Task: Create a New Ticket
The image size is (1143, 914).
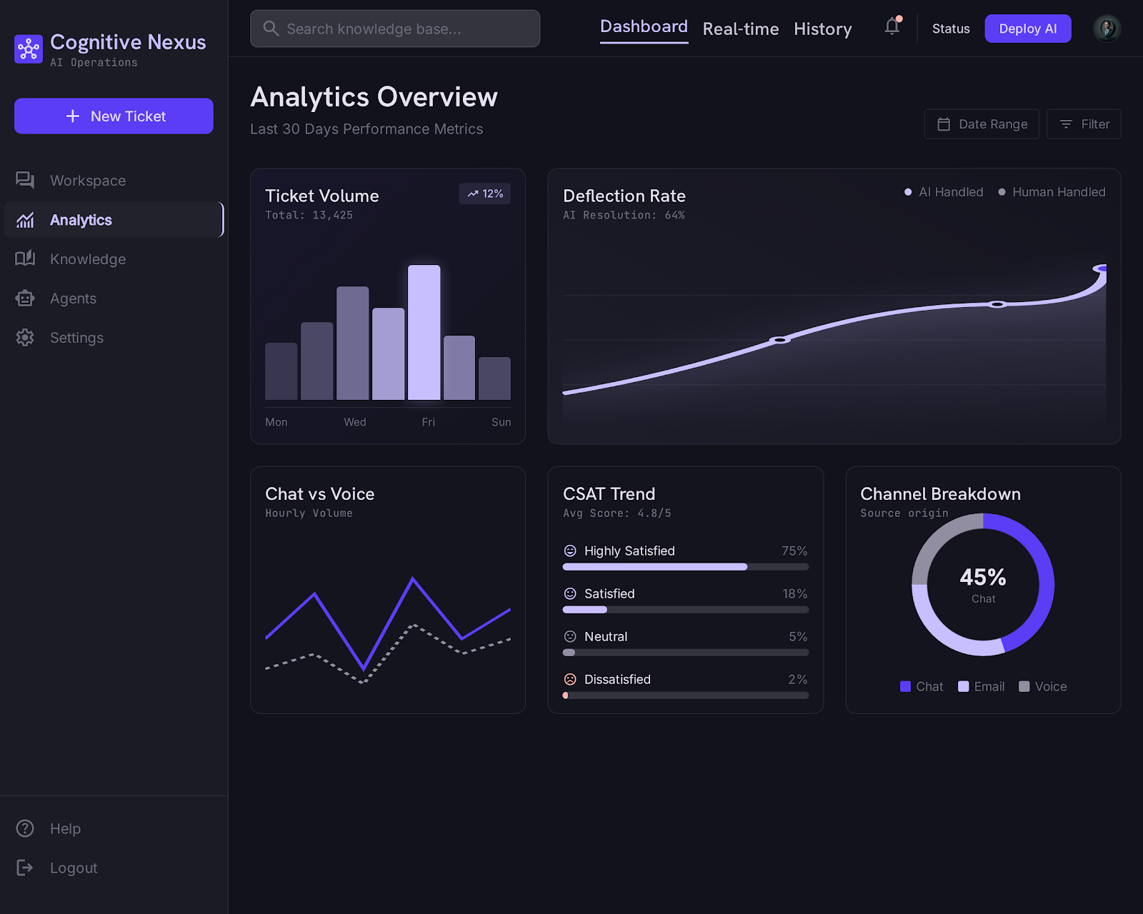Action: (114, 116)
